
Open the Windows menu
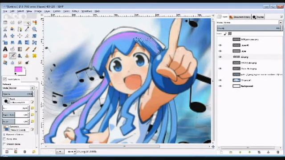[x=86, y=11]
